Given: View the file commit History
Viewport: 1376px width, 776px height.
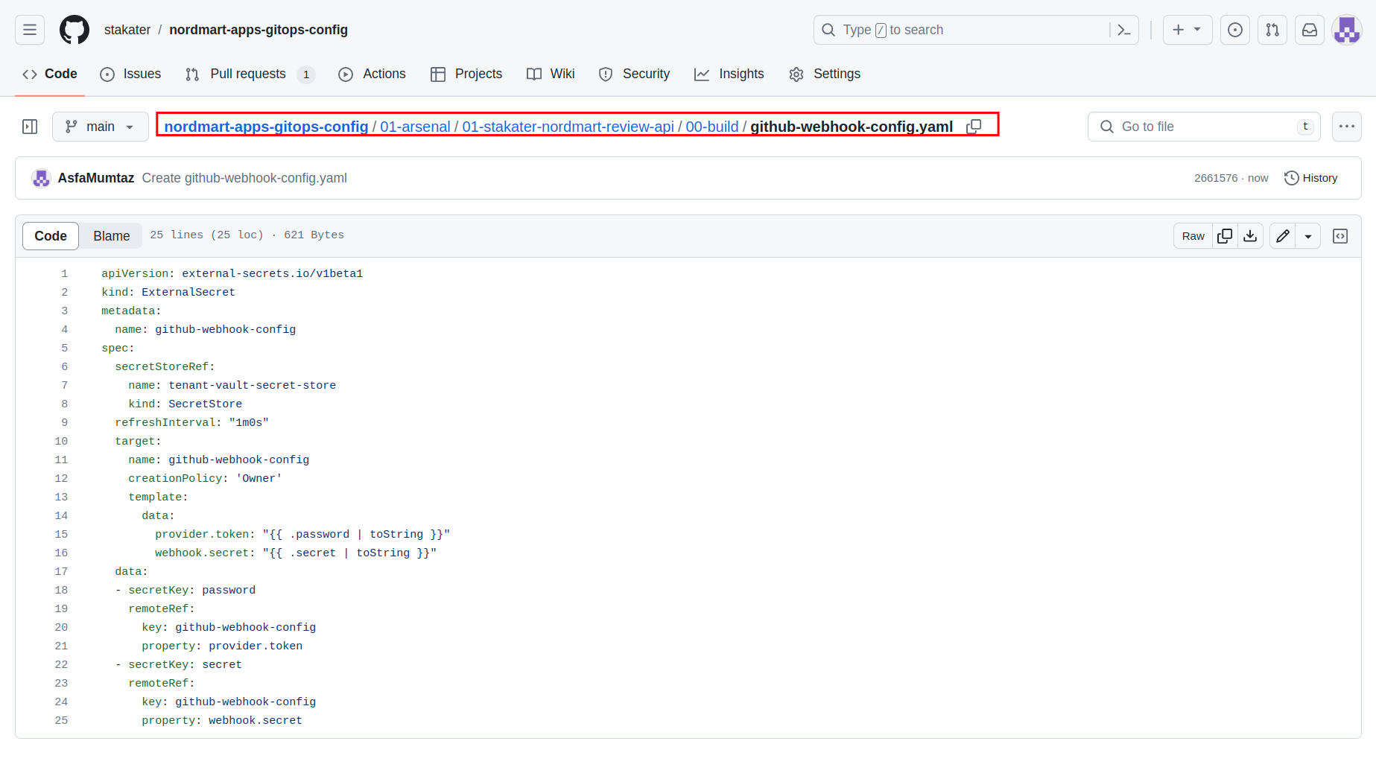Looking at the screenshot, I should [x=1310, y=178].
